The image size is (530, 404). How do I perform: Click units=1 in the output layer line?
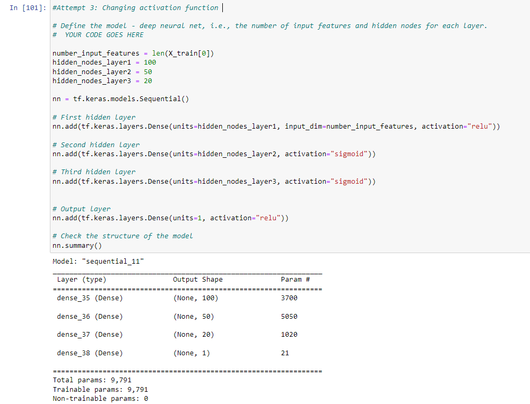pos(187,218)
